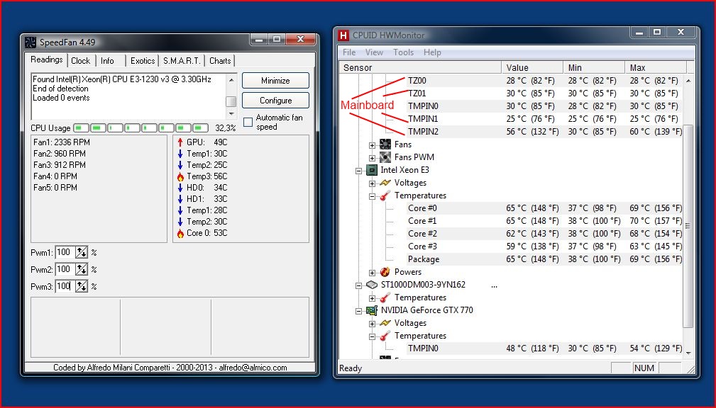This screenshot has width=716, height=408.
Task: Click thermometer icon under GeForce GTX 770
Action: (385, 336)
